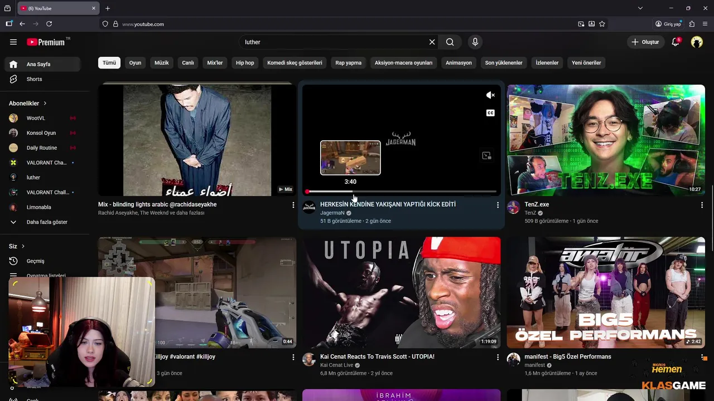Click the page vertical scrollbar
The width and height of the screenshot is (714, 401).
(711, 217)
